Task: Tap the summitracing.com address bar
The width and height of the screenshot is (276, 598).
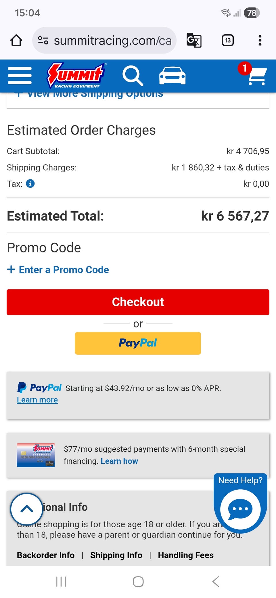Action: coord(104,40)
